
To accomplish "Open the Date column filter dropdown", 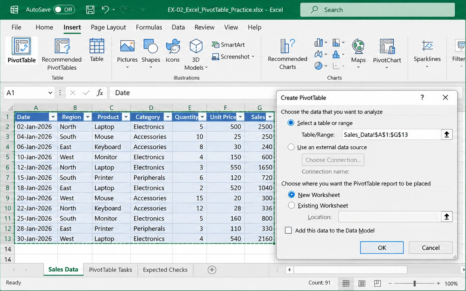I will click(x=53, y=117).
